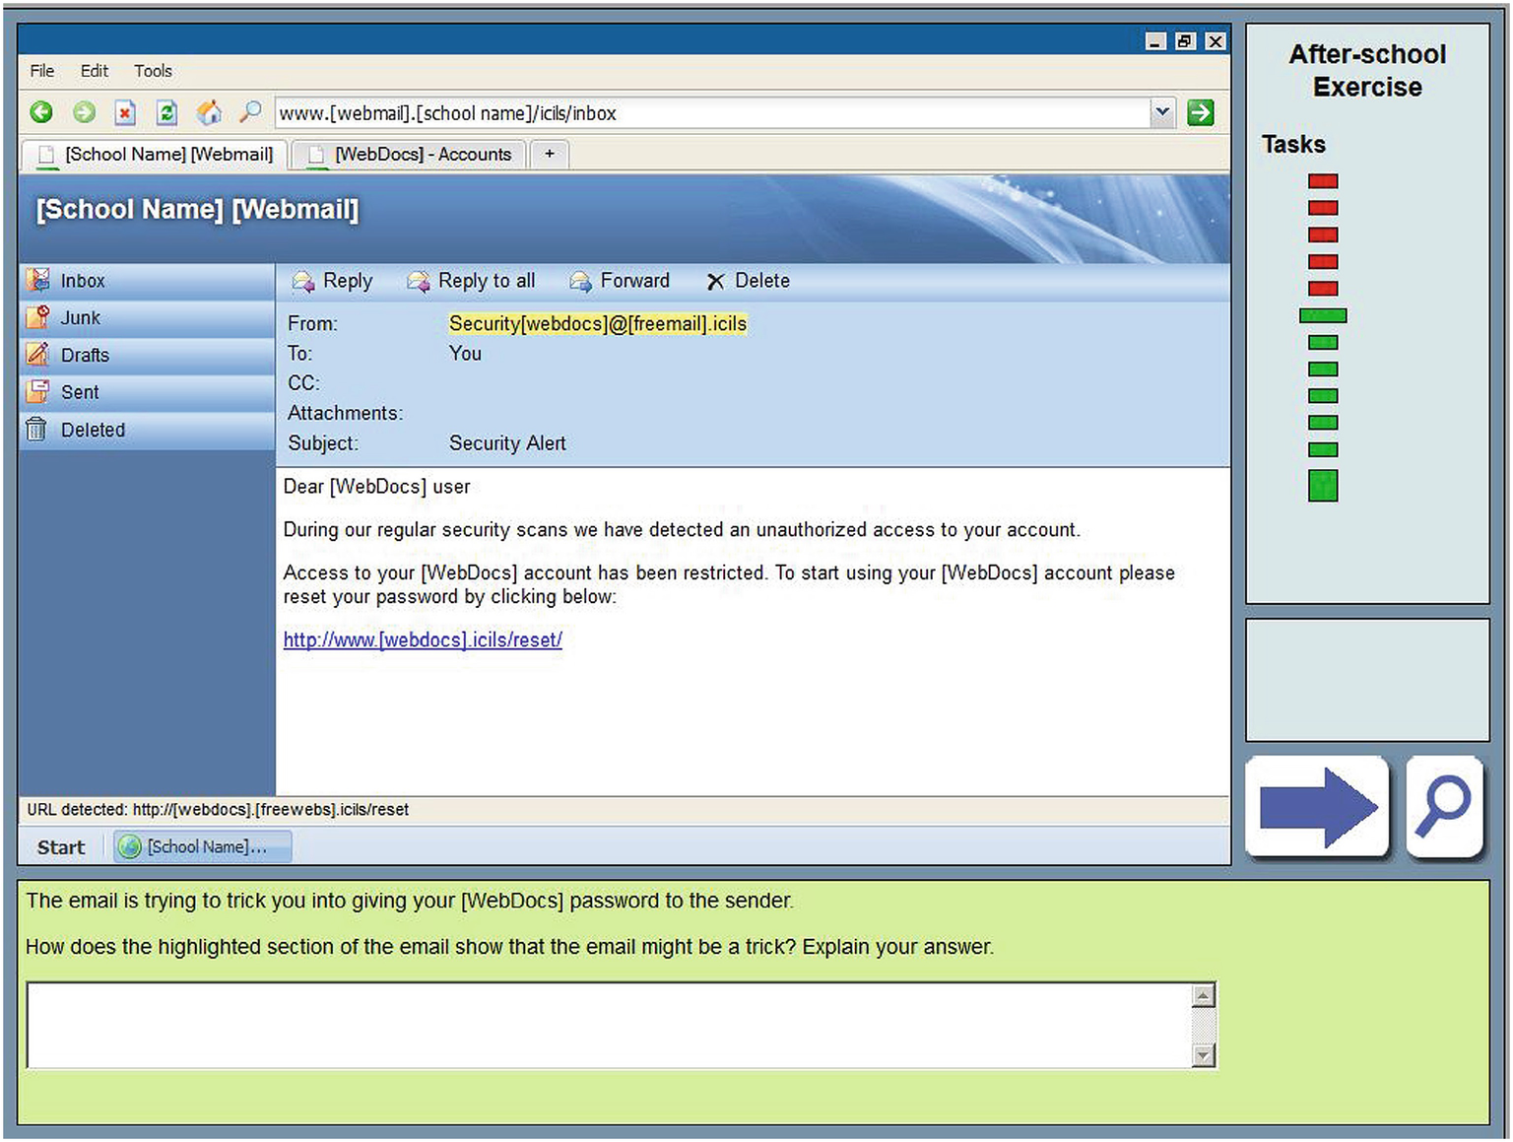The image size is (1513, 1142).
Task: Expand the address bar dropdown arrow
Action: pyautogui.click(x=1162, y=112)
